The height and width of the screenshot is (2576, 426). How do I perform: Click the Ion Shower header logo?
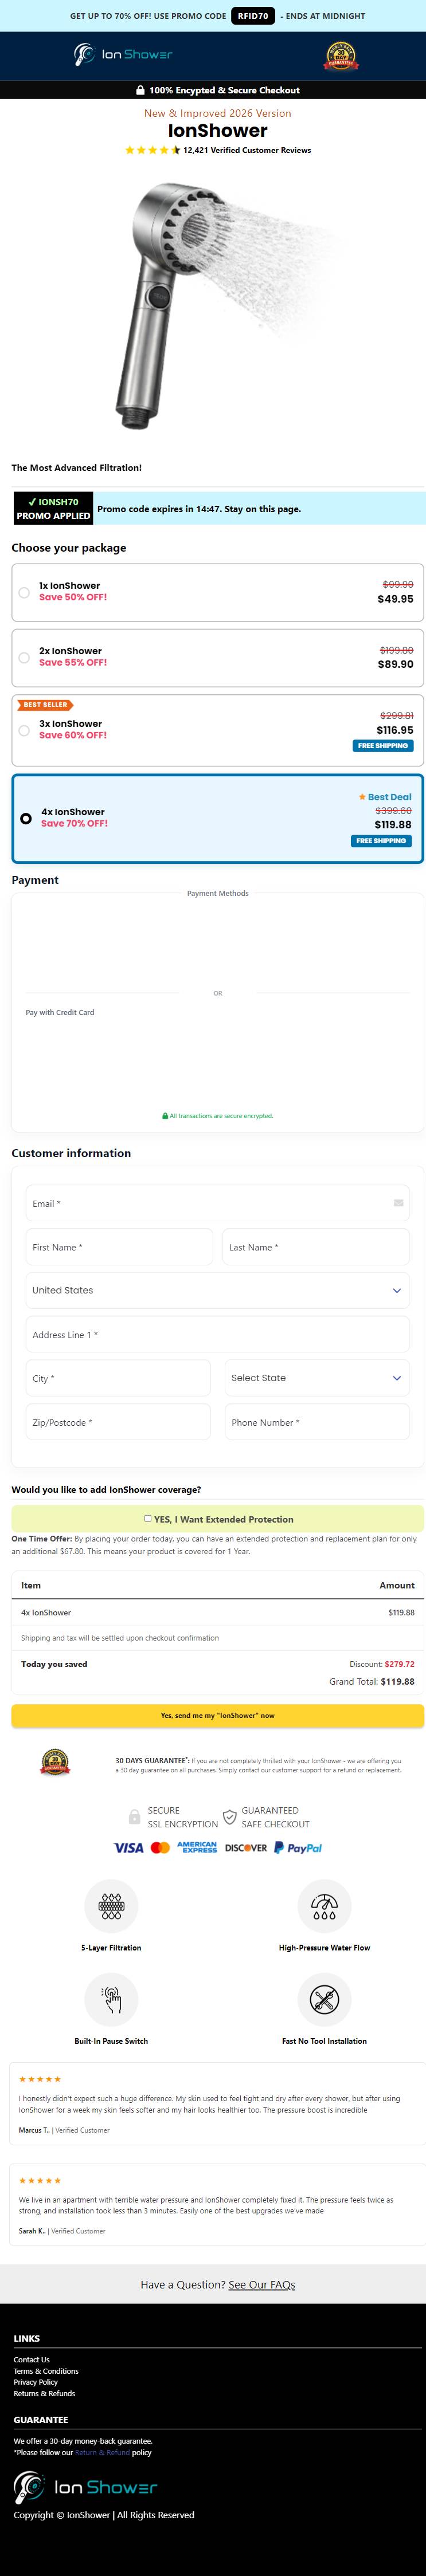click(122, 54)
